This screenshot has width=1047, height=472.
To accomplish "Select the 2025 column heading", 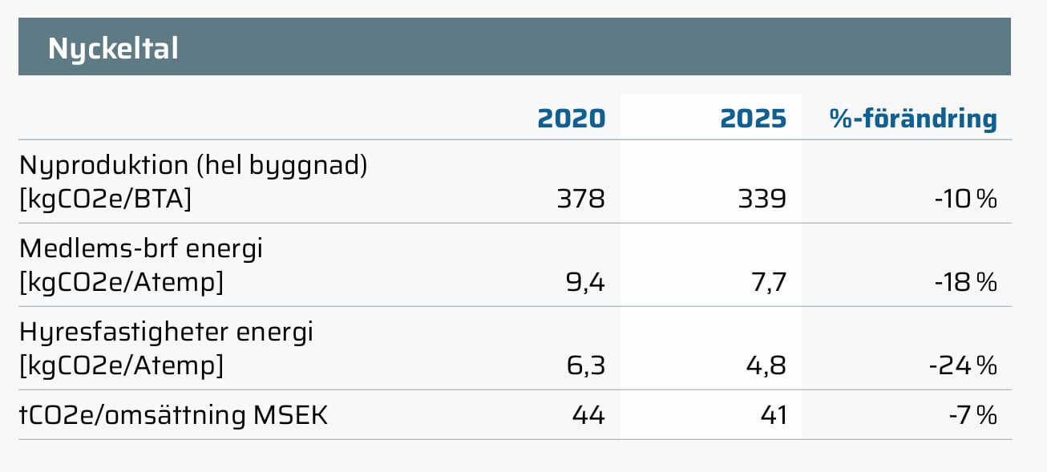I will point(754,119).
